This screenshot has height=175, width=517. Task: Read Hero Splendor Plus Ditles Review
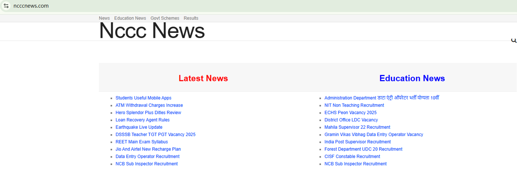(148, 113)
